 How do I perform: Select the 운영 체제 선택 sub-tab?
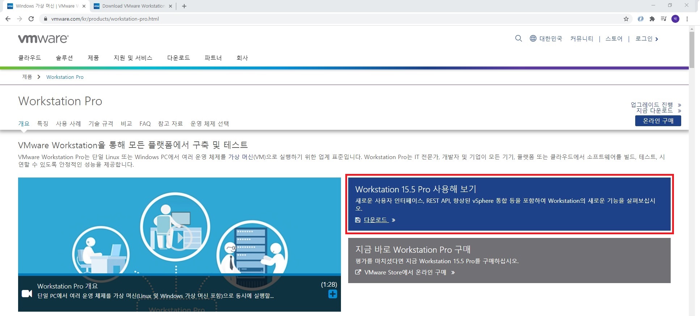210,124
